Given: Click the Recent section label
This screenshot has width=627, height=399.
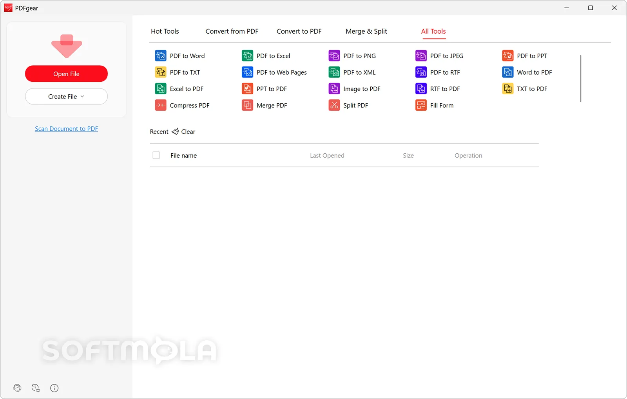Looking at the screenshot, I should point(159,132).
